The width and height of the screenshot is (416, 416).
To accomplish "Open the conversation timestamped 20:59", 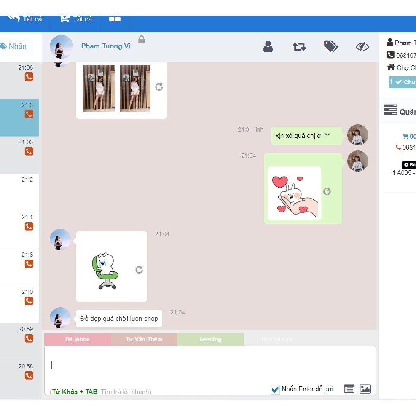I will click(x=20, y=341).
